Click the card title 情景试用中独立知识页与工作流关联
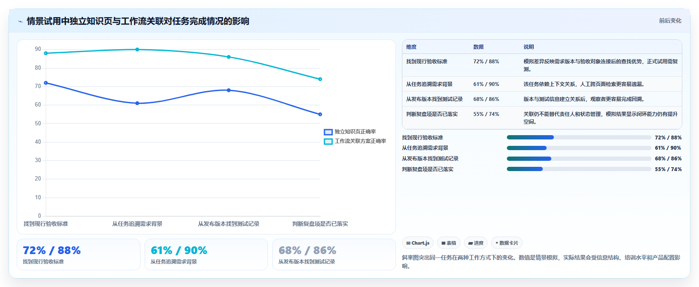Image resolution: width=699 pixels, height=287 pixels. (x=138, y=21)
